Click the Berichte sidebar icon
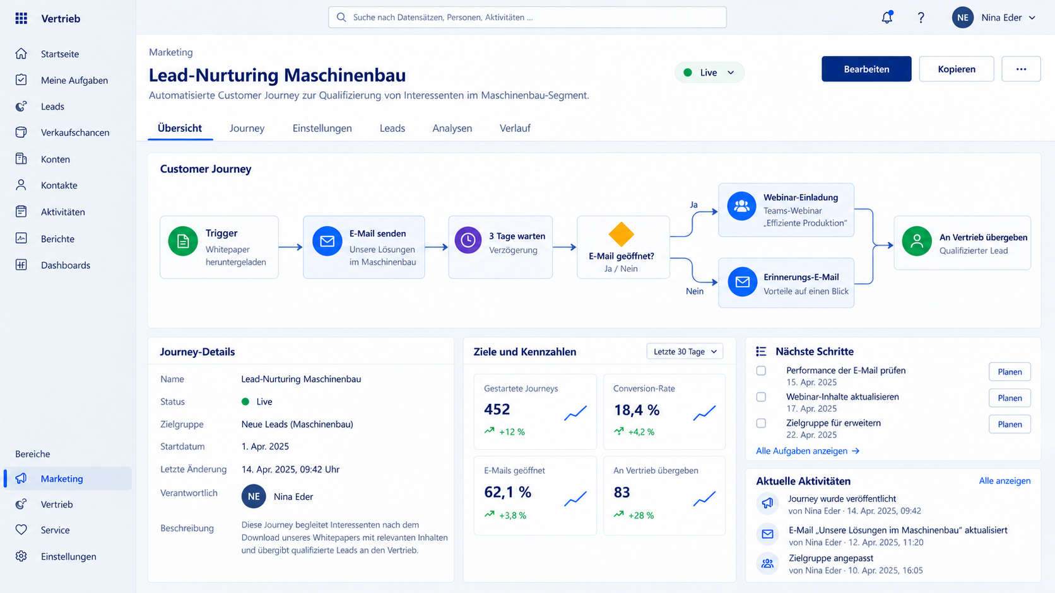 [x=21, y=238]
